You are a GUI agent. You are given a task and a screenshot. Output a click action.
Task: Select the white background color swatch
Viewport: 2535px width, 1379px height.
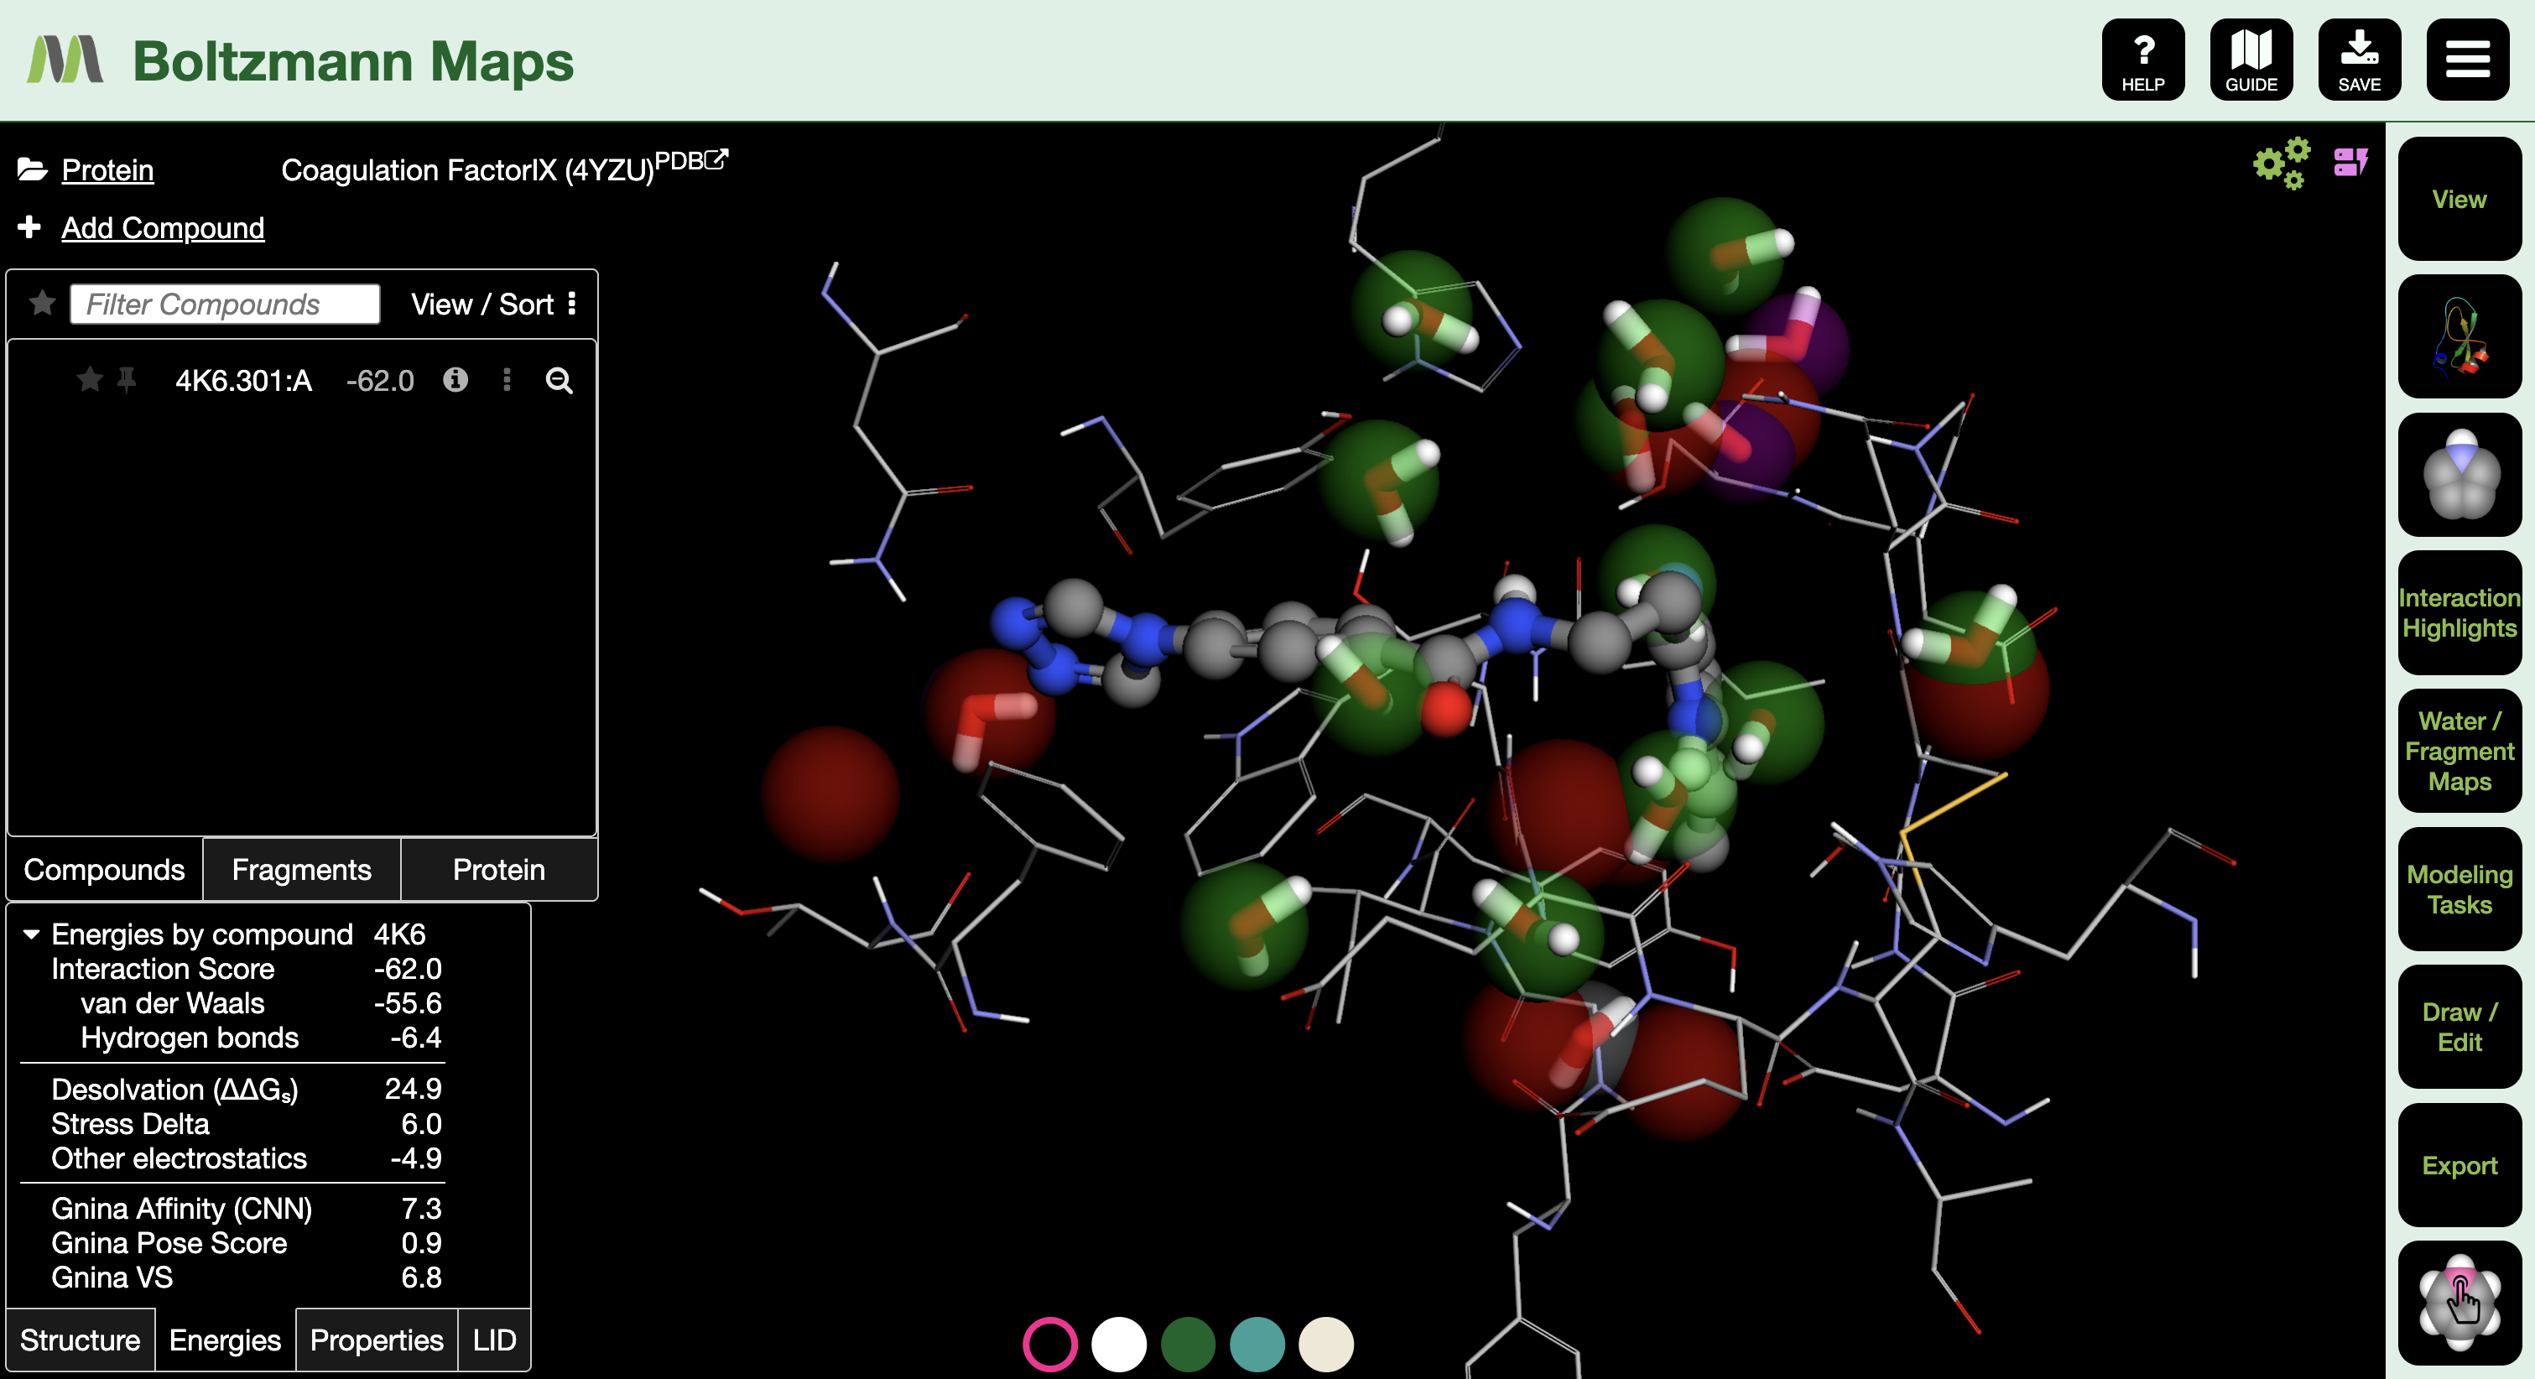[x=1118, y=1344]
